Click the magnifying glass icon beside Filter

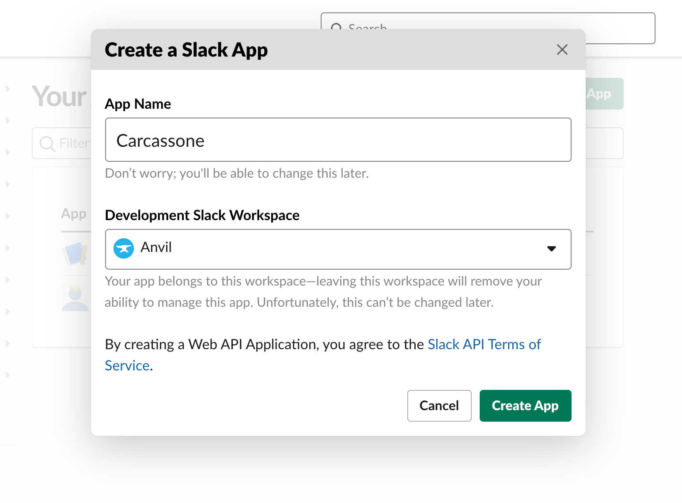click(x=47, y=143)
